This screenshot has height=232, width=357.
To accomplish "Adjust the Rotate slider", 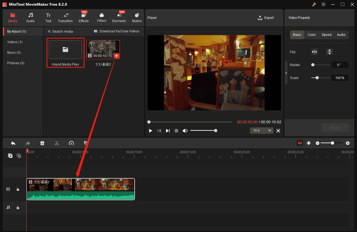I will [x=320, y=65].
